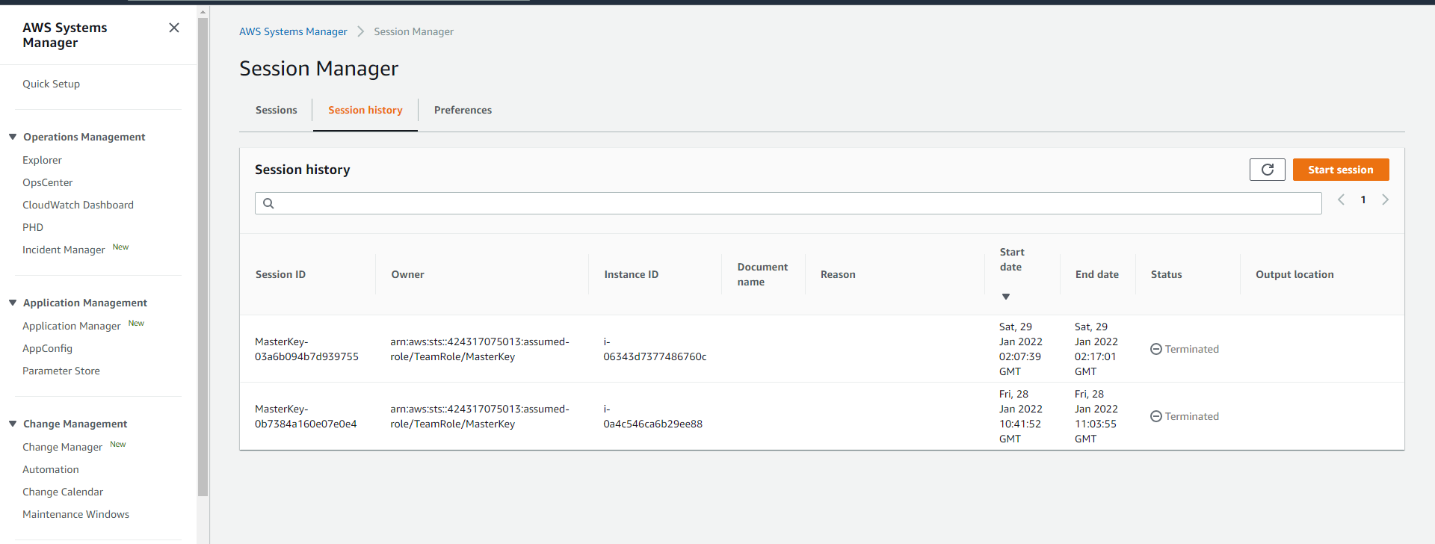Select the Session history tab
1435x544 pixels.
click(365, 110)
